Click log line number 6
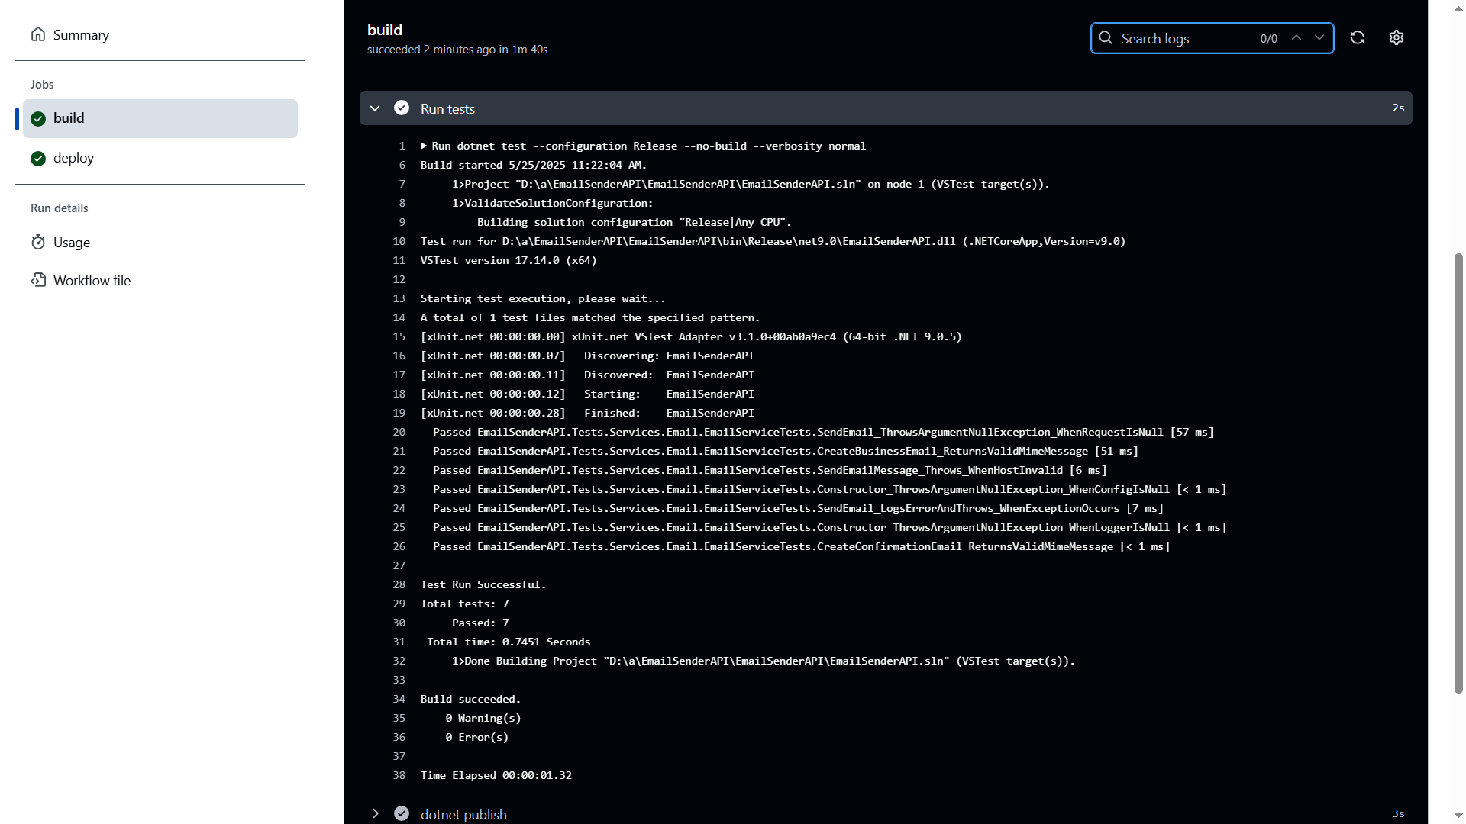This screenshot has width=1466, height=824. coord(402,165)
